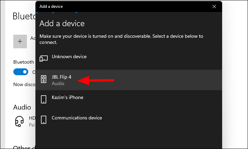Close the Add a device dialog
This screenshot has width=248, height=149.
tap(214, 6)
